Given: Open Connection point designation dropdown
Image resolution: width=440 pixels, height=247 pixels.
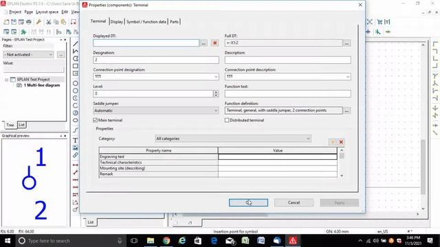Looking at the screenshot, I should click(x=216, y=77).
